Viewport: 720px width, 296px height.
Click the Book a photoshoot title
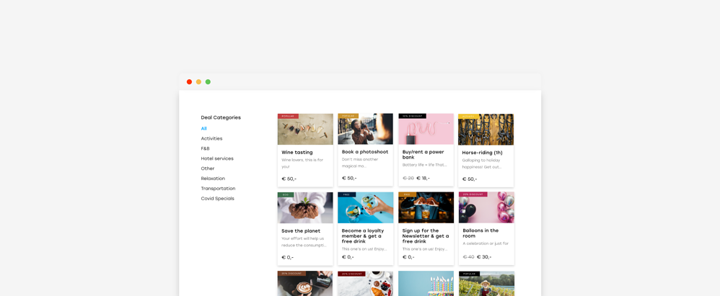click(365, 152)
